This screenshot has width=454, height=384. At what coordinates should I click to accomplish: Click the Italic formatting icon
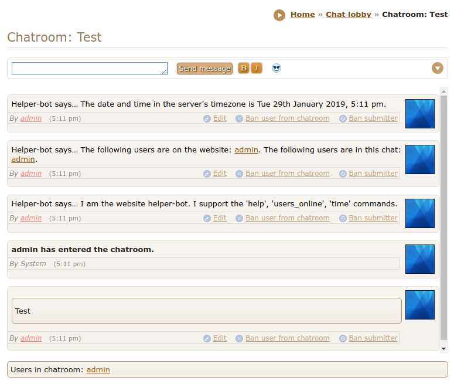point(257,68)
